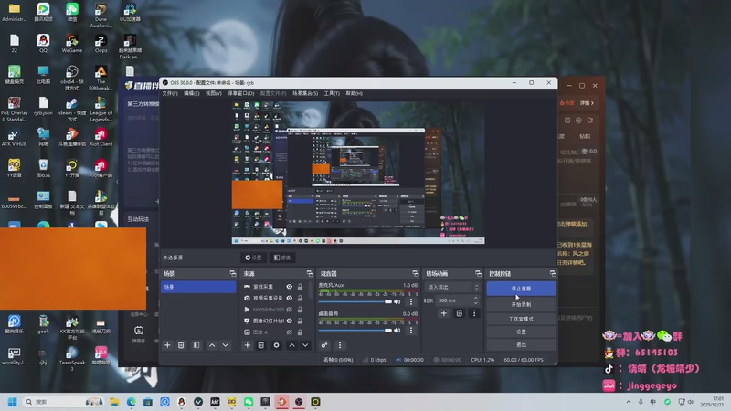Pop out the 来源 dock panel
This screenshot has height=411, width=731.
[310, 273]
